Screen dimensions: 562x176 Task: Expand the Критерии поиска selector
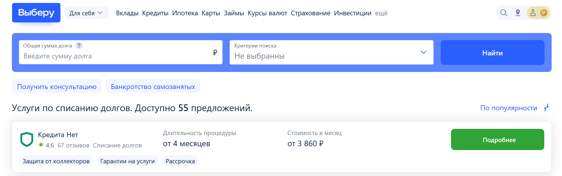click(x=423, y=52)
